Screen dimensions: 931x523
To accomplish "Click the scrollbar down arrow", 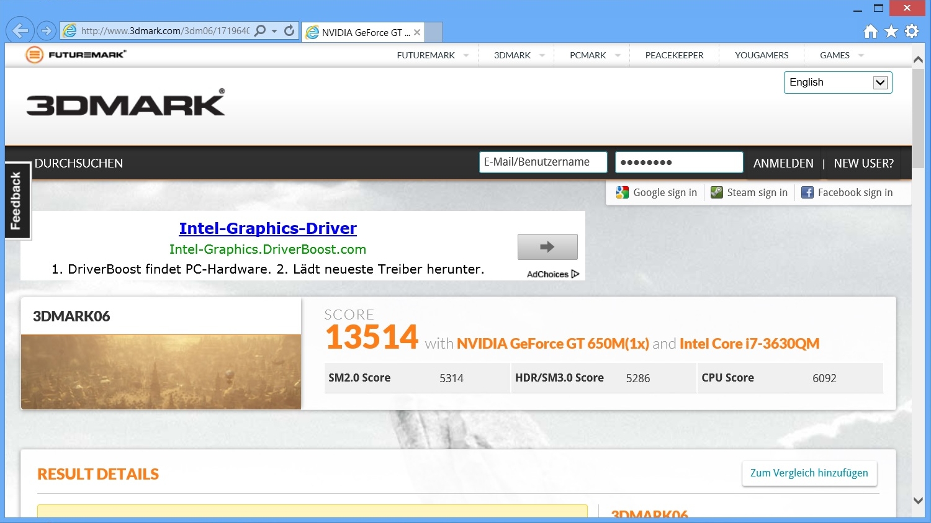I will (x=918, y=501).
